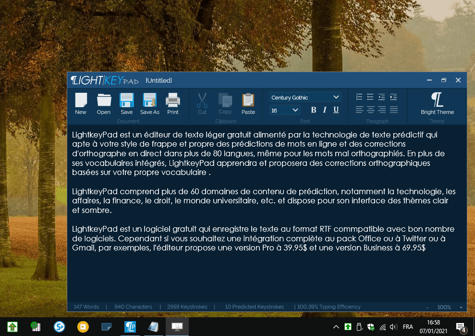Click the 940 Characters status entry
475x336 pixels.
133,307
